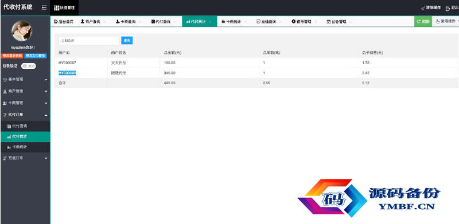This screenshot has height=224, width=459.
Task: Close the 公告管理 tab
Action: pos(351,22)
